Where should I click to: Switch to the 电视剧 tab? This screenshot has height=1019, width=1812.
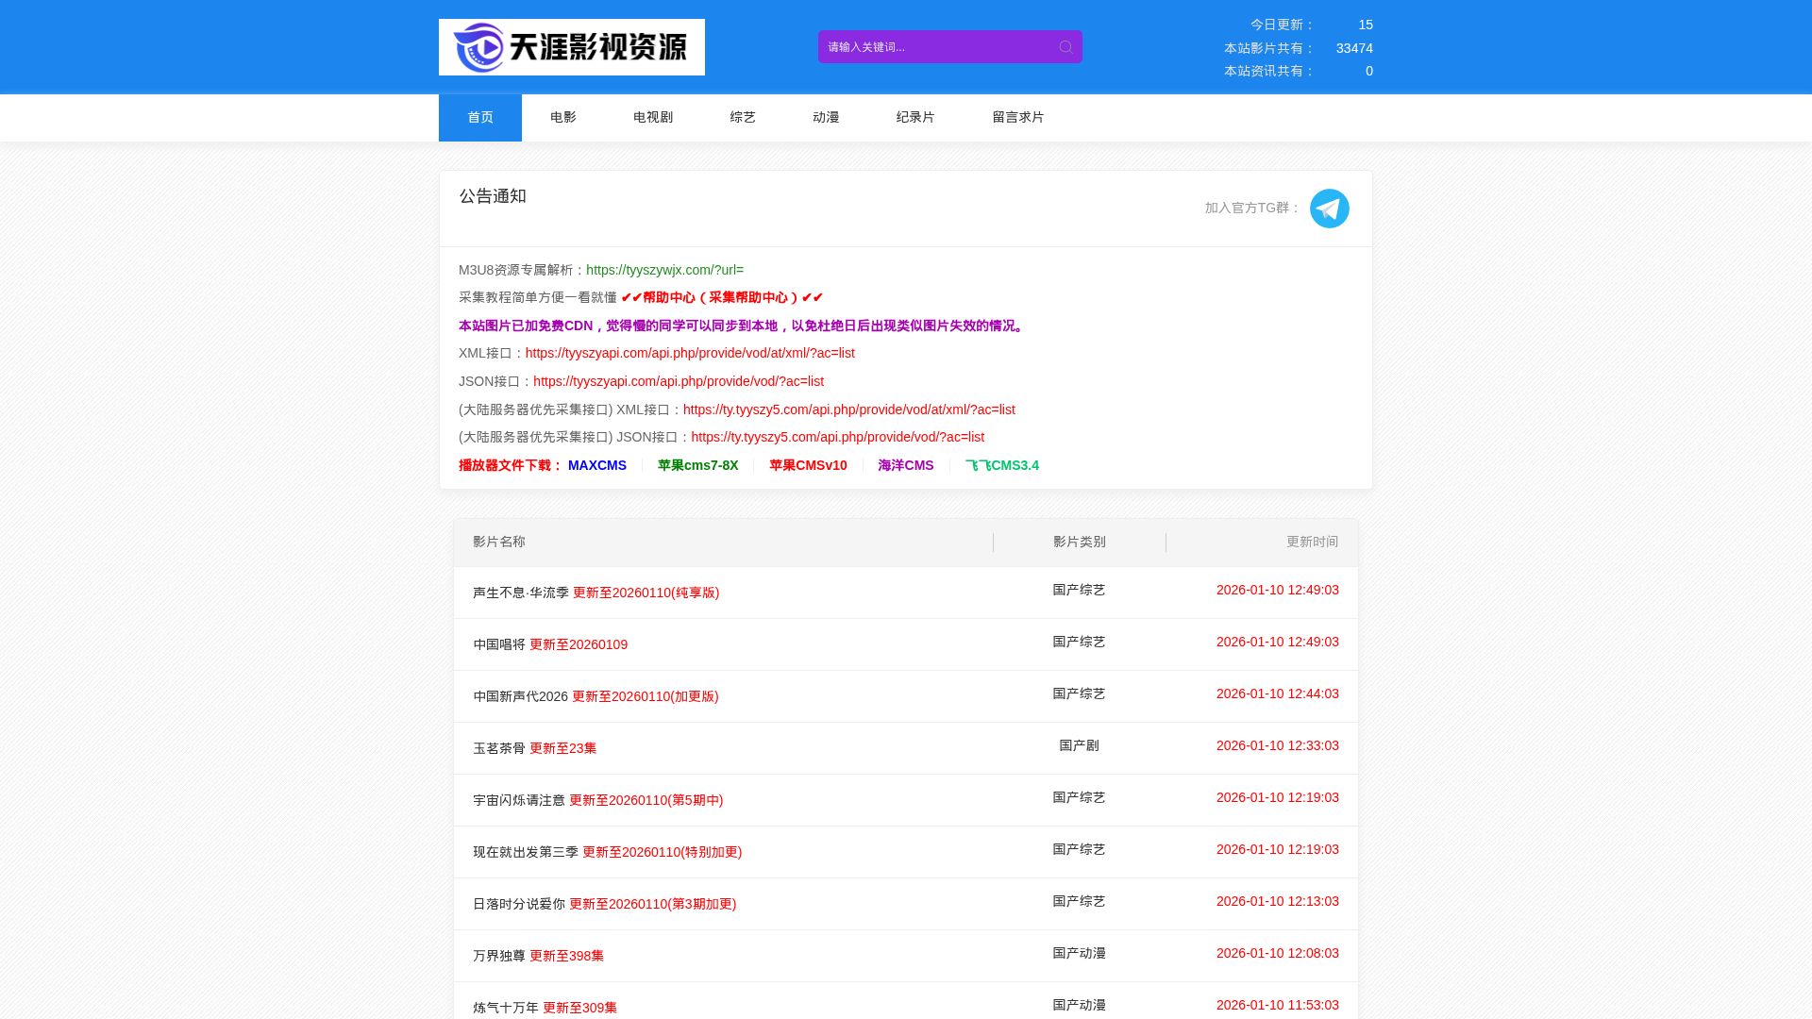tap(652, 117)
